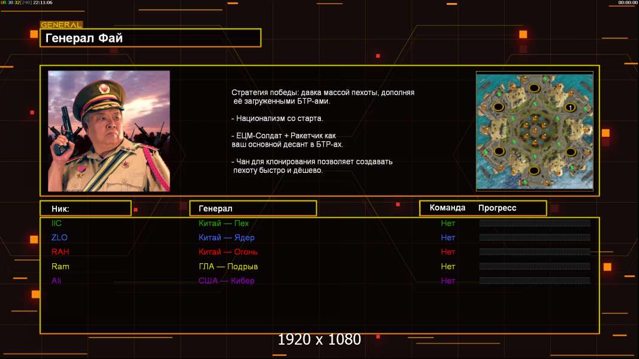Click the GENERAL label above the title

61,25
